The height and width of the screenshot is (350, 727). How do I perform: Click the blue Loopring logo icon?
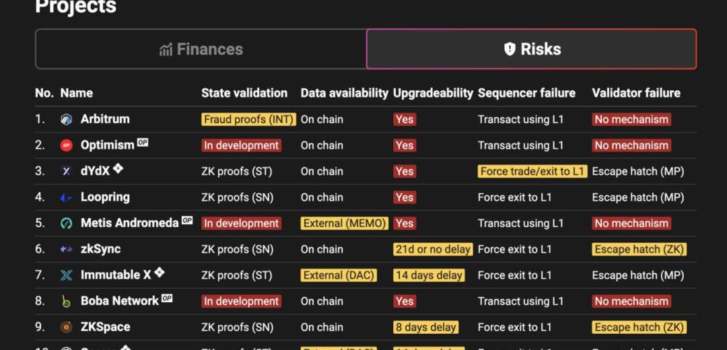tap(66, 197)
